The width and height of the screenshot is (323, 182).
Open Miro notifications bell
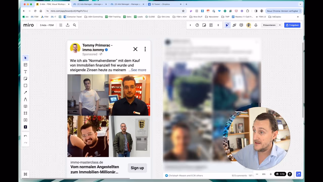click(256, 25)
